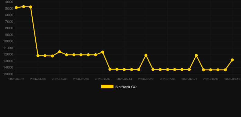Toggle the SlotRank CO legend series

[x=119, y=87]
